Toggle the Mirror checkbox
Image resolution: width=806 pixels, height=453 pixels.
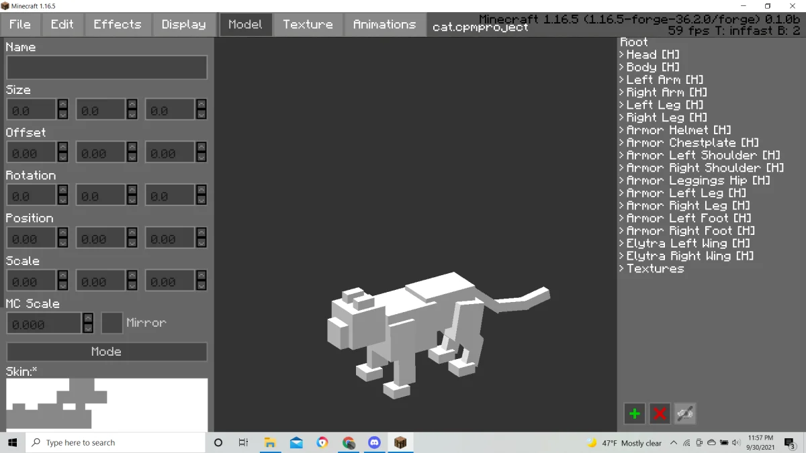pos(111,323)
